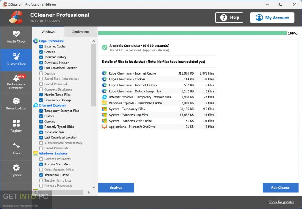
Task: Enable Recent Documents checkbox
Action: click(x=41, y=159)
